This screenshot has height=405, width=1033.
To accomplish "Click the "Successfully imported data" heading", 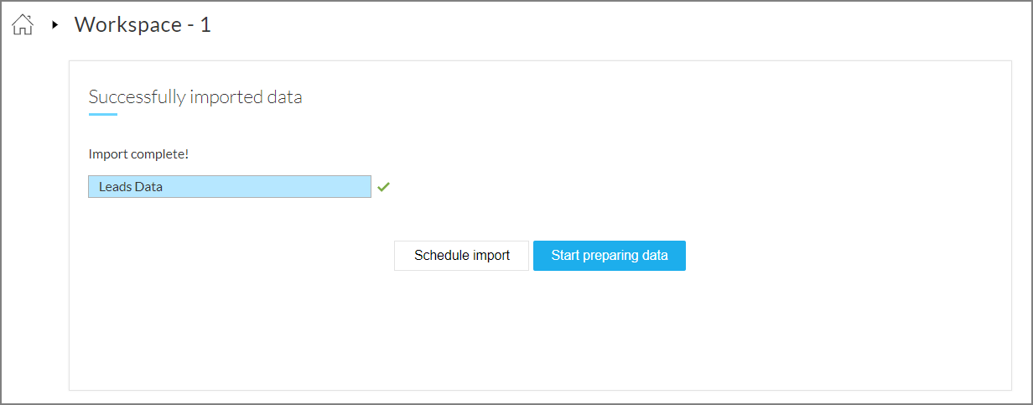I will pos(195,97).
